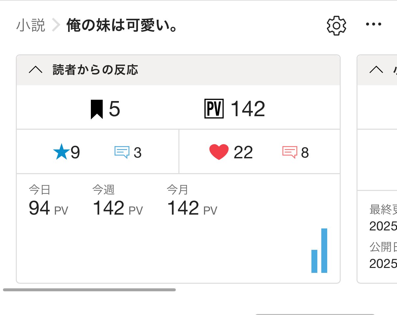397x315 pixels.
Task: Click the horizontal scrollbar
Action: coord(89,290)
